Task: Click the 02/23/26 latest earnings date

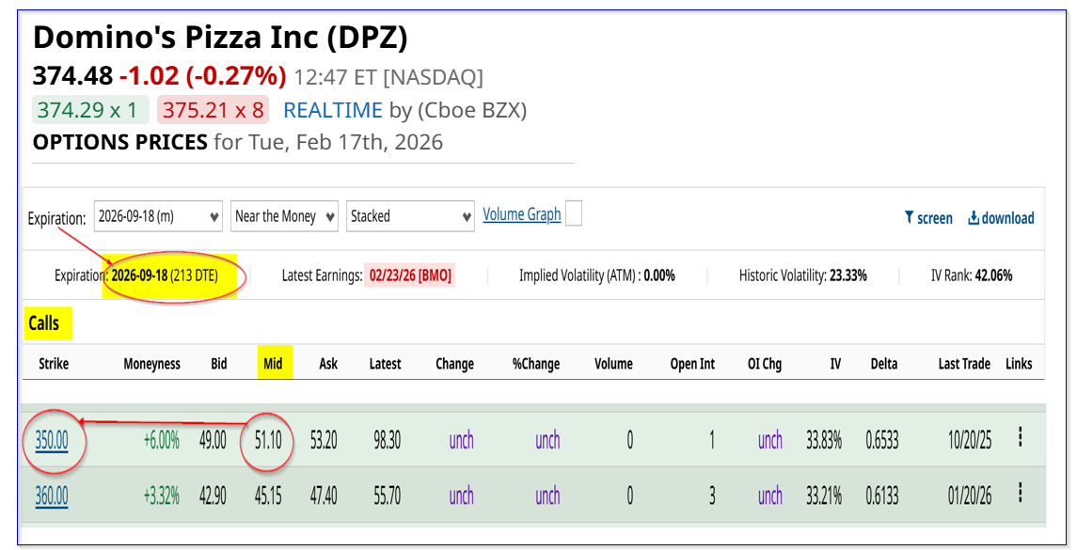Action: click(409, 276)
